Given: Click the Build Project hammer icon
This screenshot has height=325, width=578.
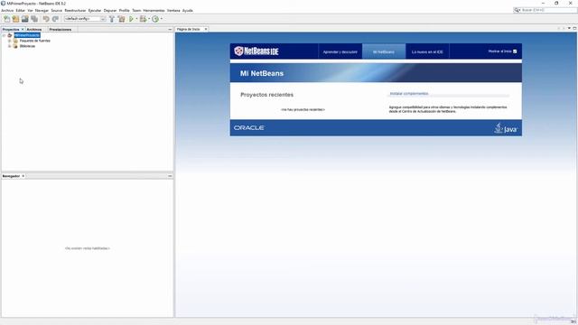Looking at the screenshot, I should (112, 19).
